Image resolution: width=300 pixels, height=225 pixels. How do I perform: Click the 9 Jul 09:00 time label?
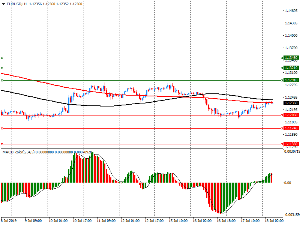tap(33, 220)
